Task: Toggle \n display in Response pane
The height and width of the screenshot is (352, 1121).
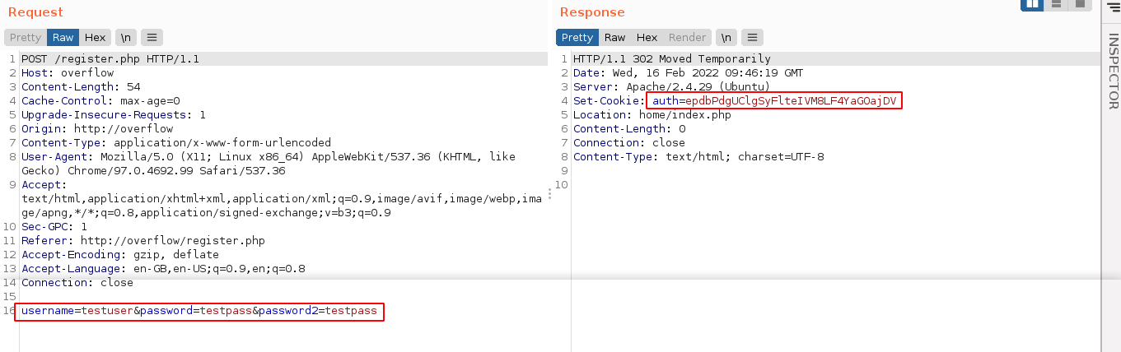Action: point(726,37)
